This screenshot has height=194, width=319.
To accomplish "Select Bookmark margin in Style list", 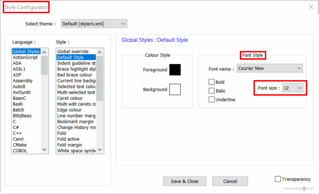I will tap(75, 122).
